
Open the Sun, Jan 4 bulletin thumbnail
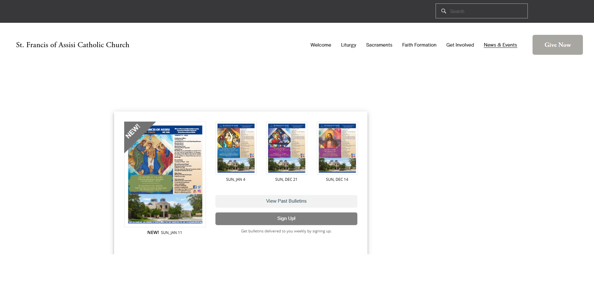pyautogui.click(x=236, y=148)
